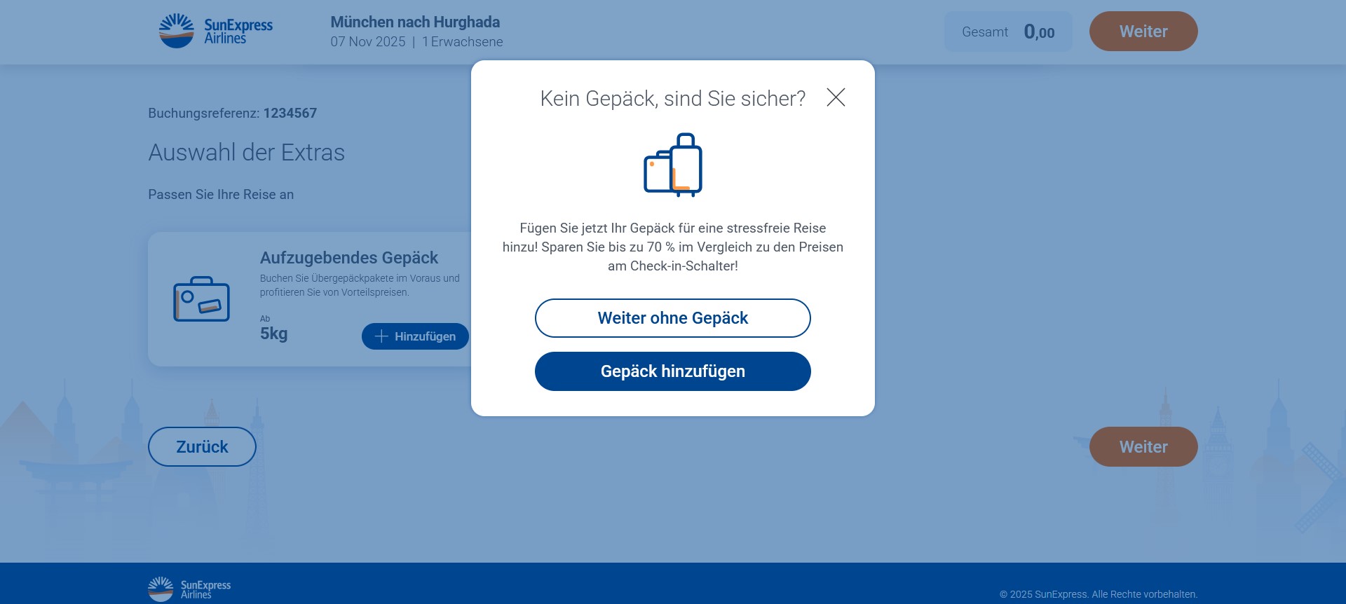
Task: Click the Gesamt 0,00 total price box
Action: 1008,32
